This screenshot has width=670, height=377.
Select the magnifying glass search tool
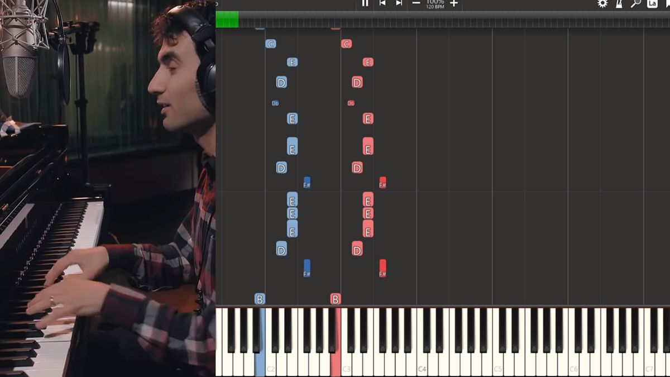(634, 4)
